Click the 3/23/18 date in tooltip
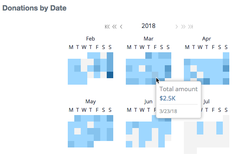Image resolution: width=235 pixels, height=158 pixels. click(x=168, y=111)
